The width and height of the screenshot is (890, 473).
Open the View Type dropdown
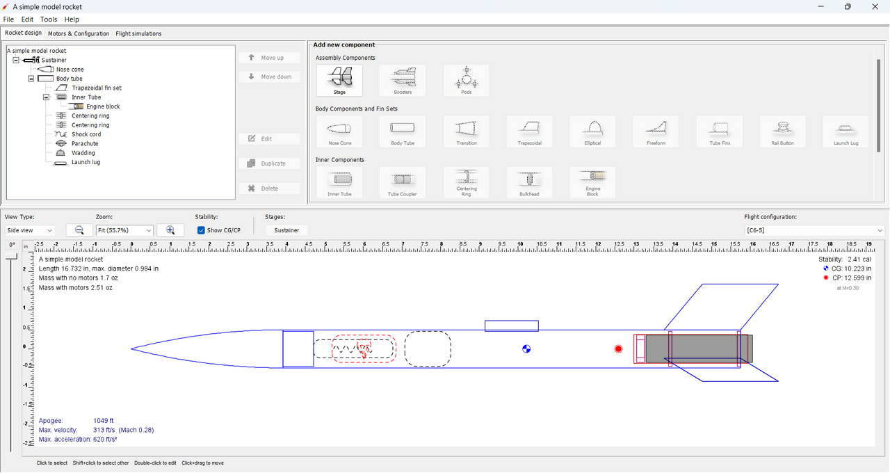point(30,230)
